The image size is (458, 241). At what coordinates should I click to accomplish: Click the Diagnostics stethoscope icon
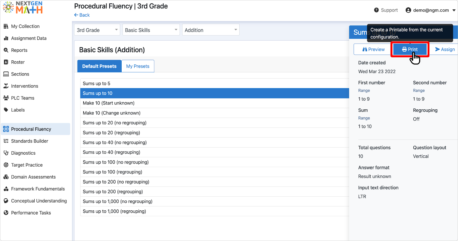tap(6, 153)
